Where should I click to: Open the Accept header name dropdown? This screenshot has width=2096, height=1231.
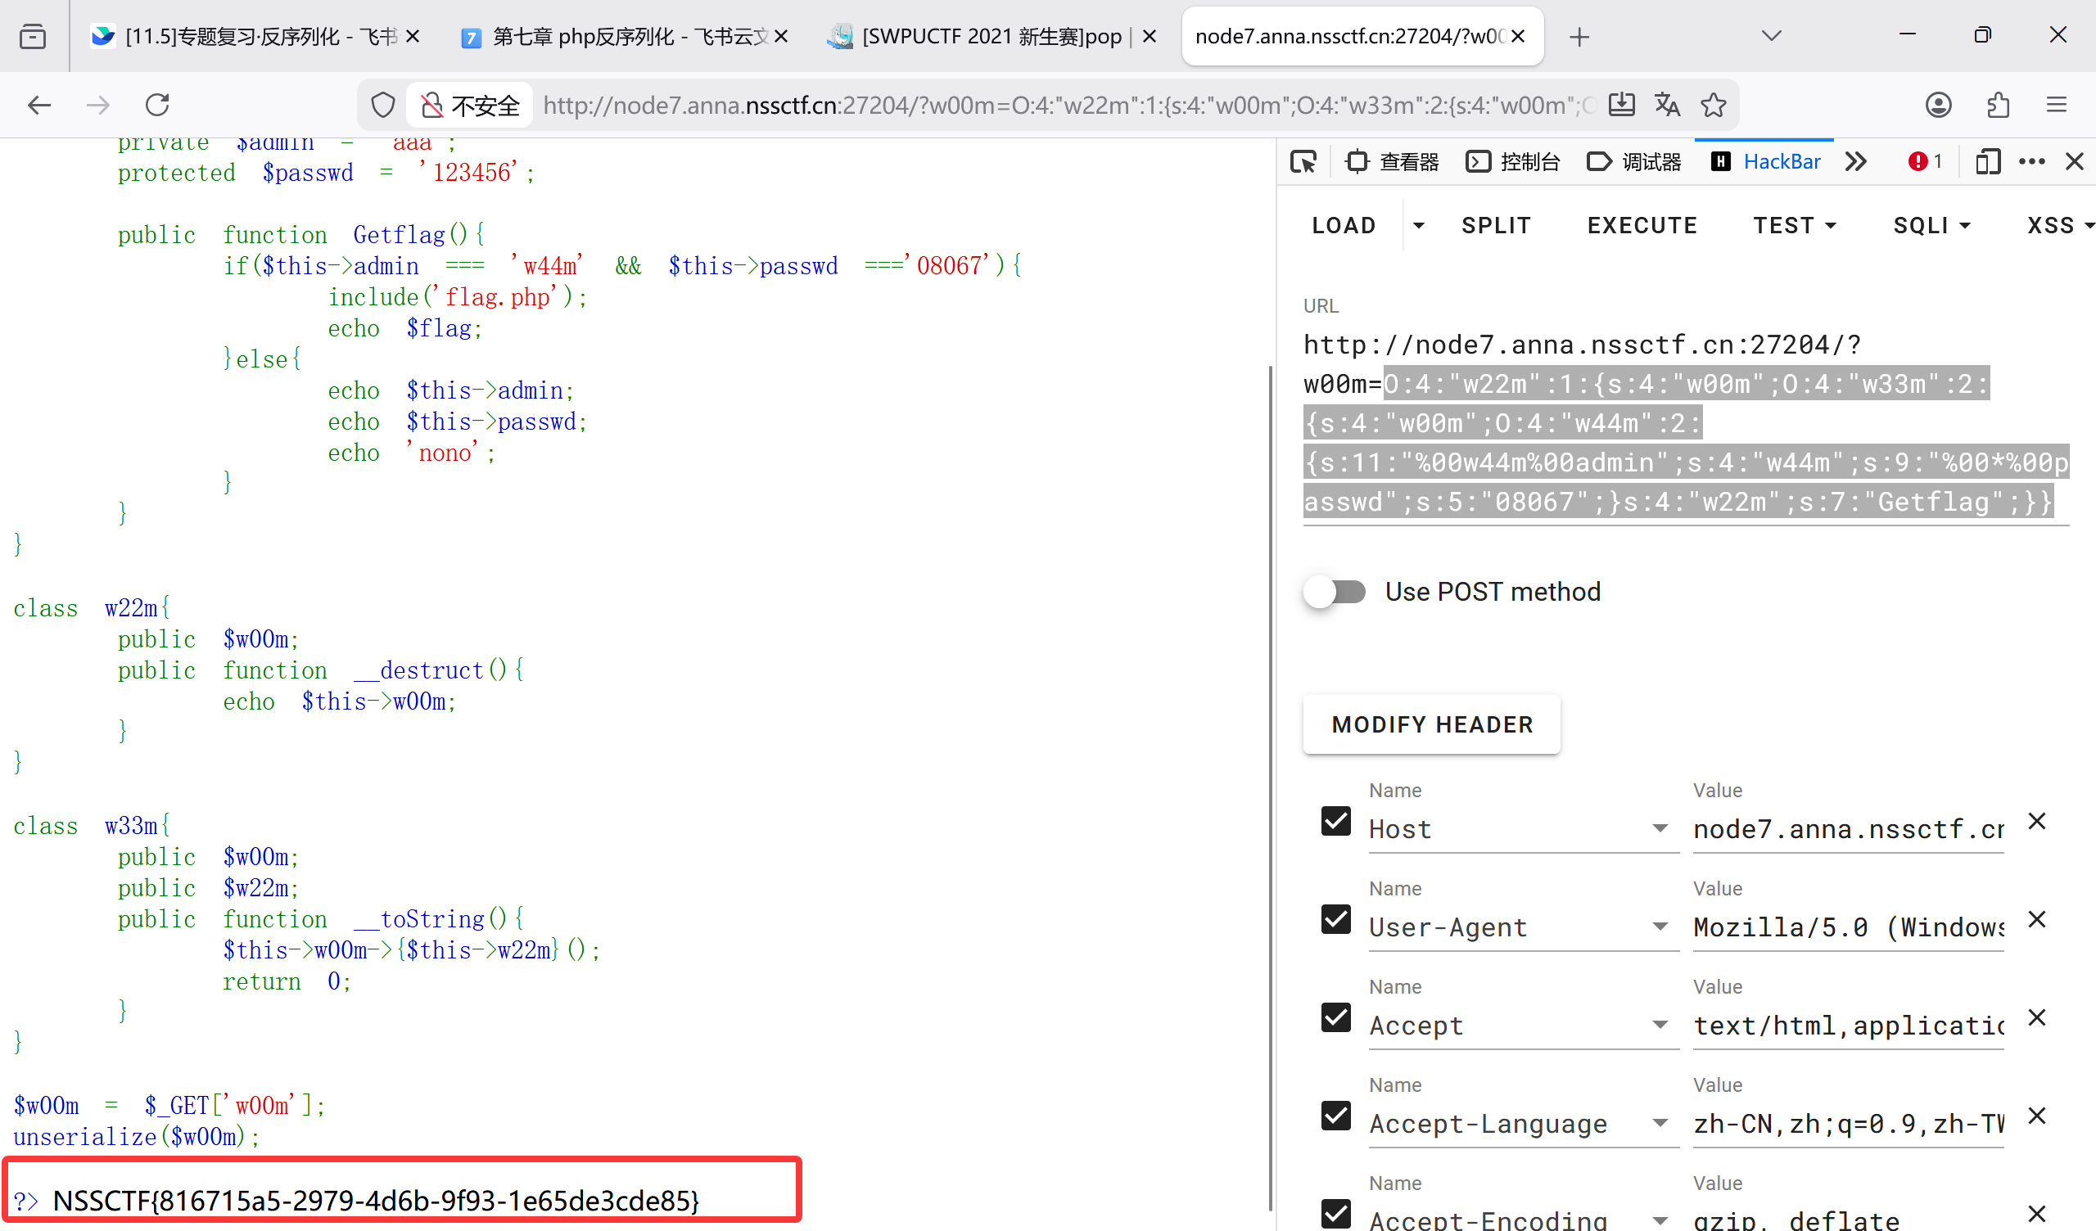[x=1660, y=1026]
